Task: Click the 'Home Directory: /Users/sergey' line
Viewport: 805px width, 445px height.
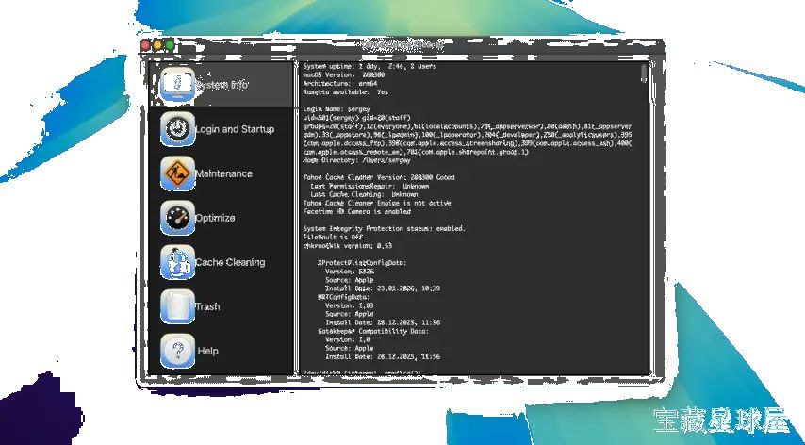Action: point(357,160)
